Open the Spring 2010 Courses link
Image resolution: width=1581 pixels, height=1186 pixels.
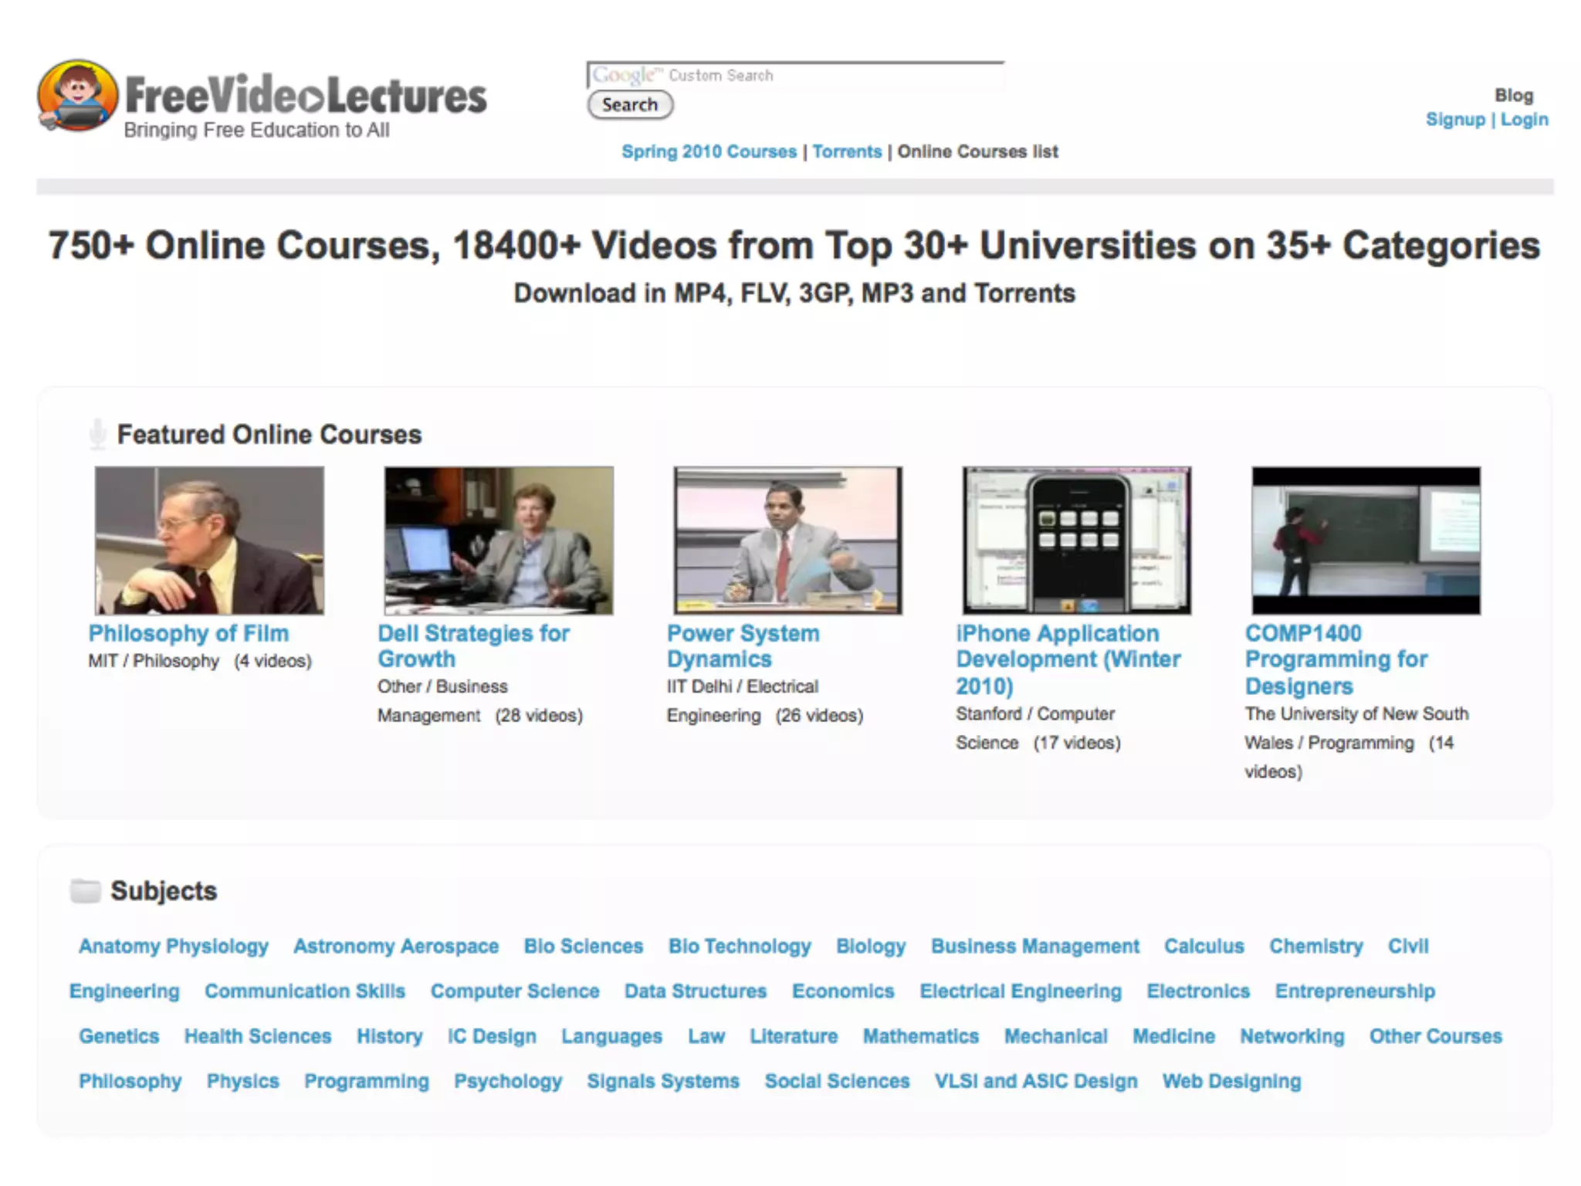tap(709, 152)
